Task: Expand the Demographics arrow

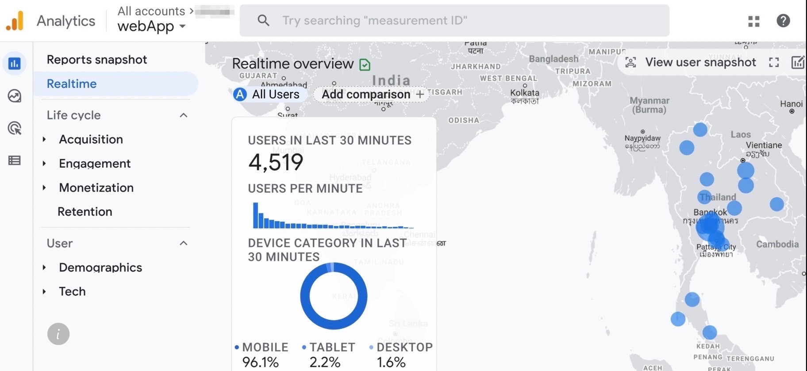Action: click(x=44, y=268)
